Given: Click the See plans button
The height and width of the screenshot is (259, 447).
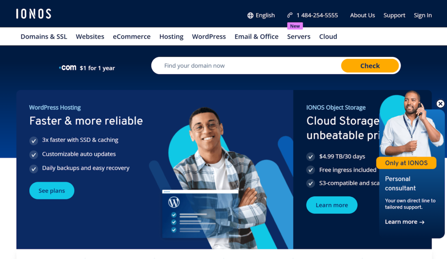Looking at the screenshot, I should [x=52, y=191].
